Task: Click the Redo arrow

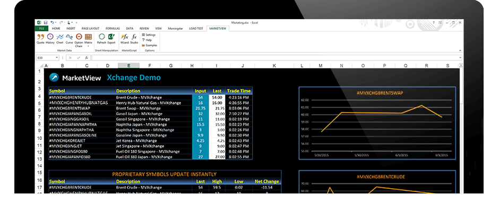Action: pyautogui.click(x=61, y=23)
